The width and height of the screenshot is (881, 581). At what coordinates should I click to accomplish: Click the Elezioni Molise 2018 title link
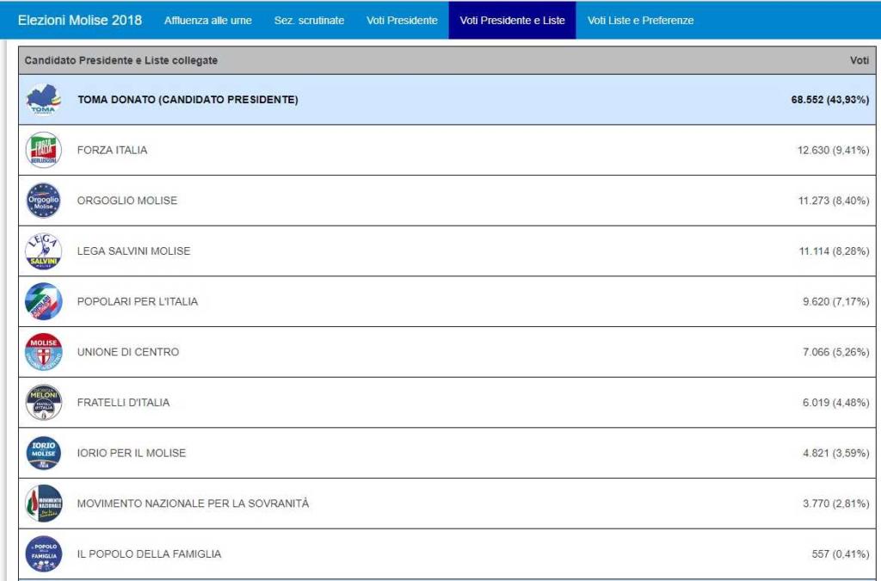tap(80, 21)
